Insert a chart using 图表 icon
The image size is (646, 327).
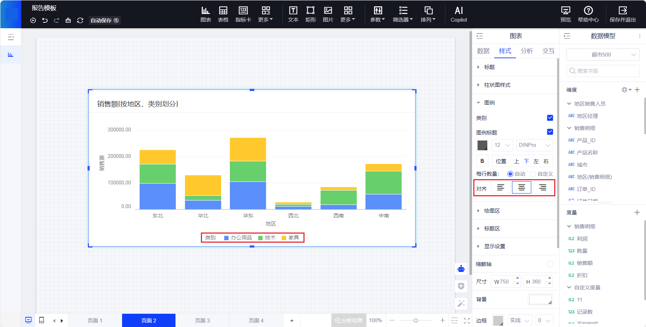coord(205,14)
